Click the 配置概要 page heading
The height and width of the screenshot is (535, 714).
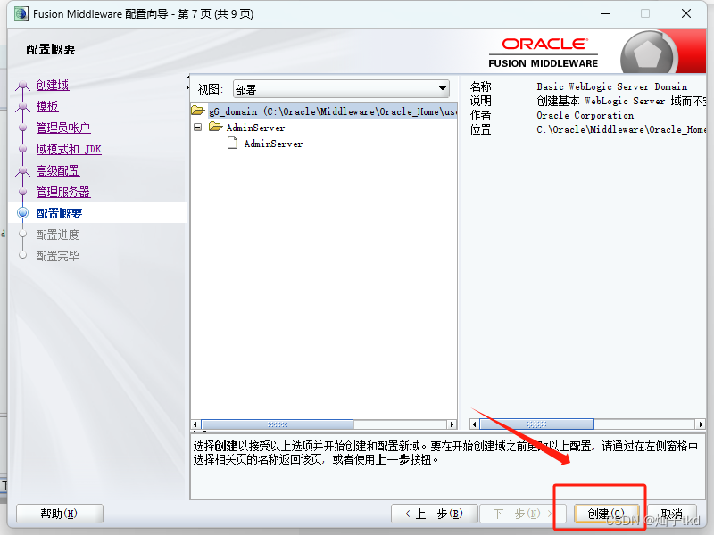pos(51,49)
